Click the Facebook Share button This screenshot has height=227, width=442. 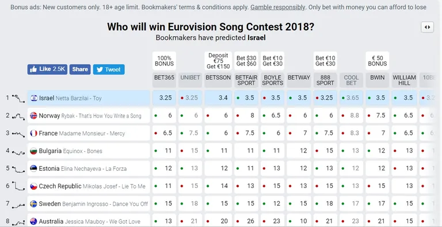(x=80, y=69)
